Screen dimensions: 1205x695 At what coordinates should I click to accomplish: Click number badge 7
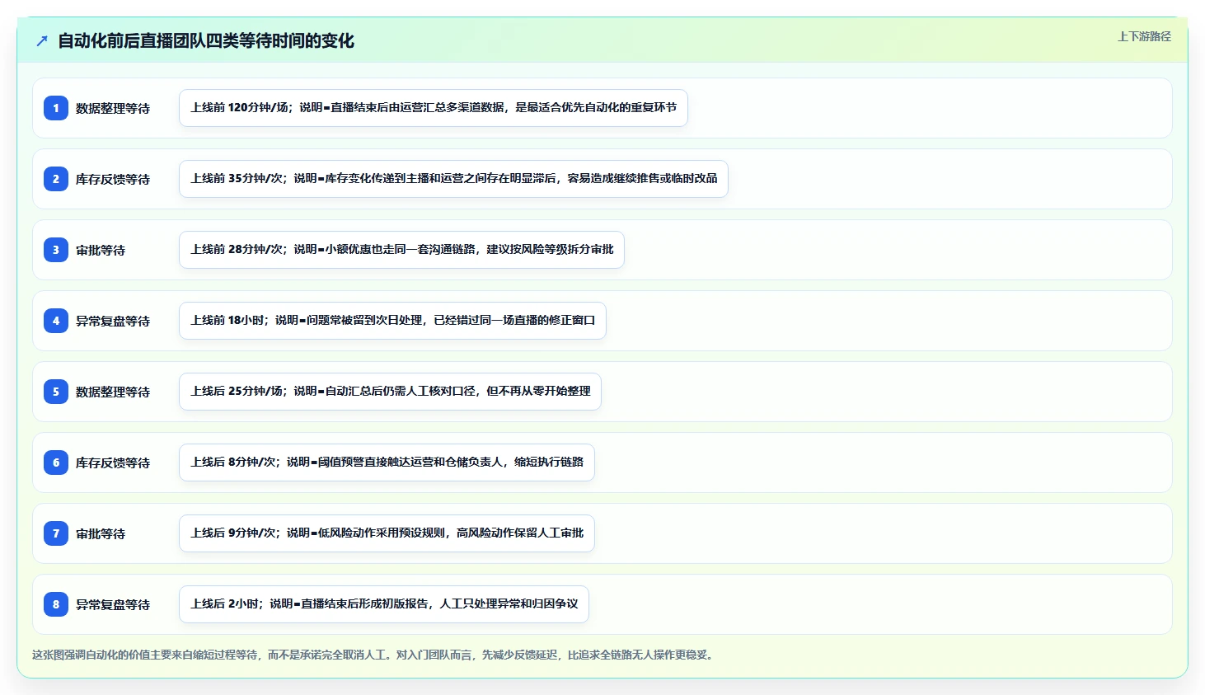coord(56,533)
